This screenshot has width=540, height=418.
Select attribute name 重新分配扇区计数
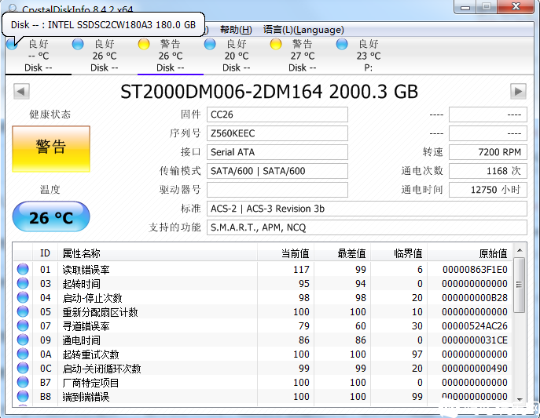[100, 312]
